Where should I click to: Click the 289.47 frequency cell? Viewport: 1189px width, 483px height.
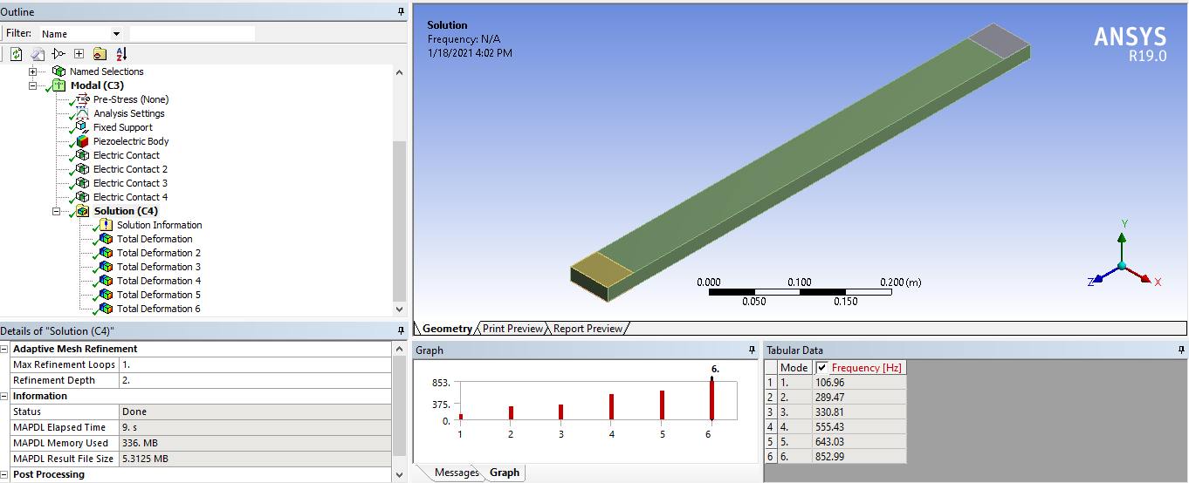pyautogui.click(x=859, y=398)
